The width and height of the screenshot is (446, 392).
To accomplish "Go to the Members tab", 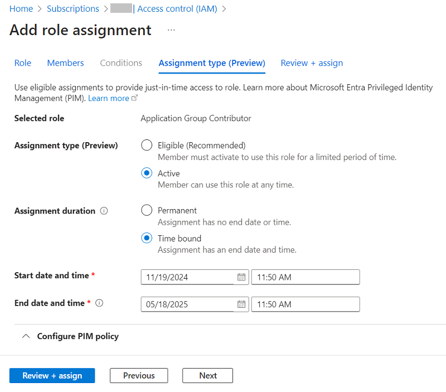I will tap(65, 63).
